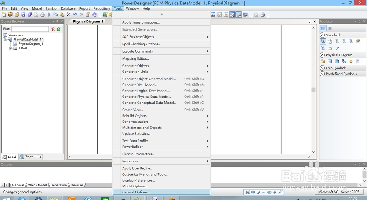Choose Generate Physical Data Model entry
The height and width of the screenshot is (200, 367).
tap(161, 97)
